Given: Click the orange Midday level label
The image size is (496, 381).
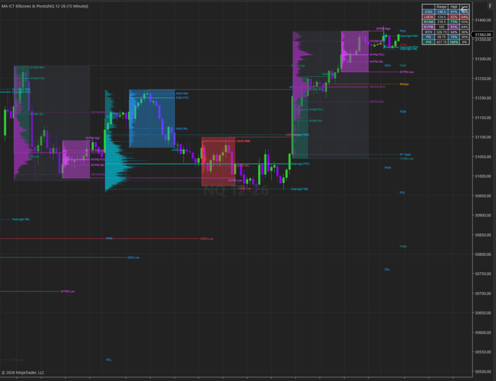Looking at the screenshot, I should pyautogui.click(x=404, y=84).
